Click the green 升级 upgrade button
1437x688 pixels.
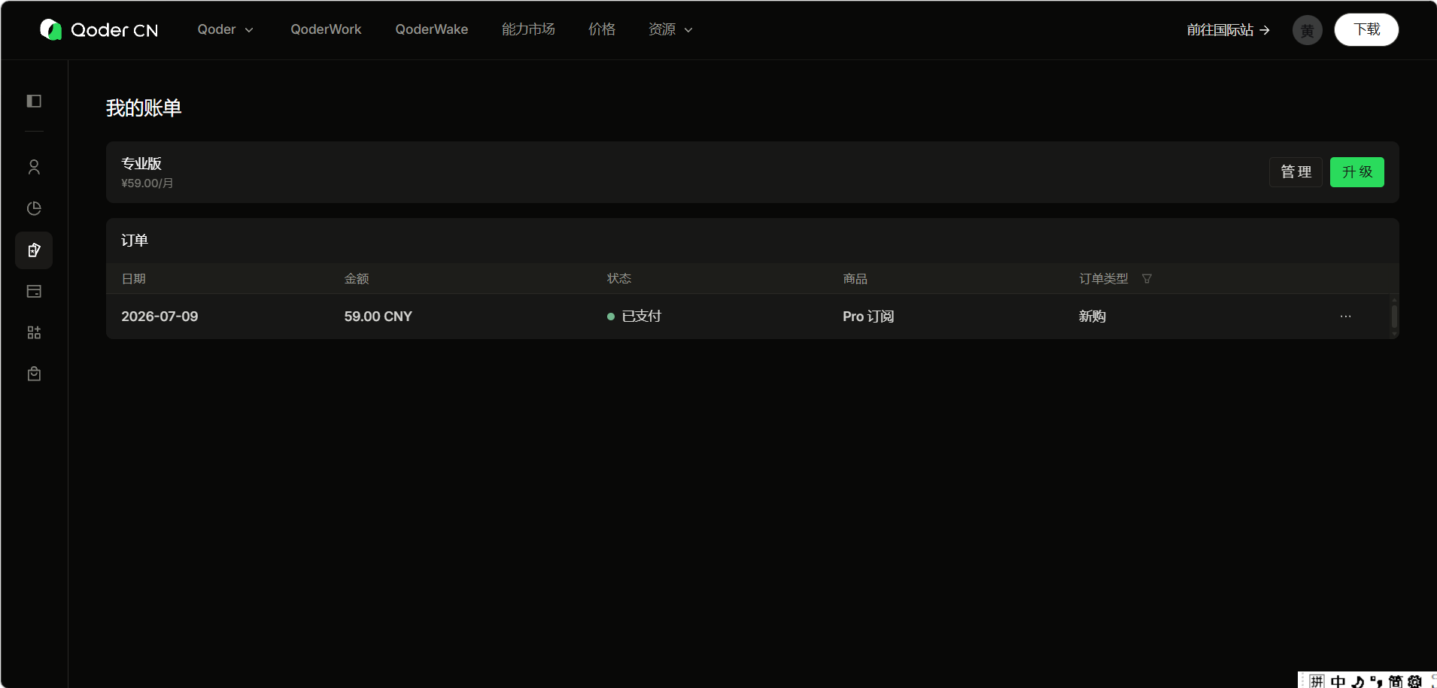[1356, 172]
